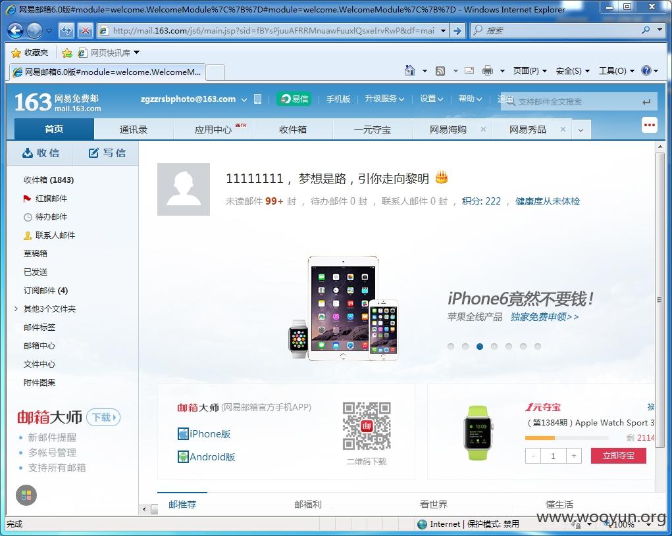
Task: Click the QR code image
Action: 367,426
